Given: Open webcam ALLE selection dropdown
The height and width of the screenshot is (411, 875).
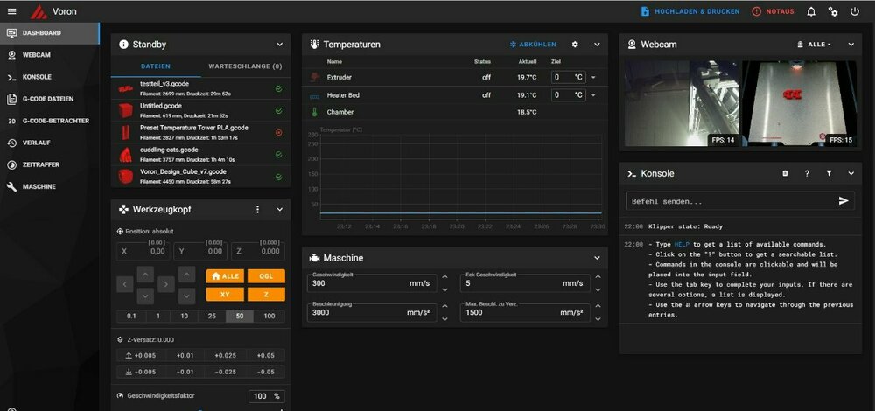Looking at the screenshot, I should pos(814,45).
